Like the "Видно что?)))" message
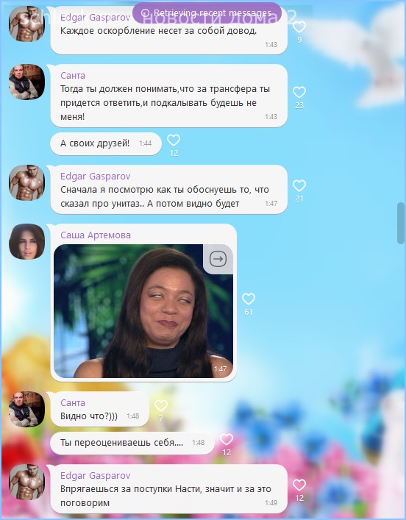This screenshot has width=406, height=520. [161, 405]
